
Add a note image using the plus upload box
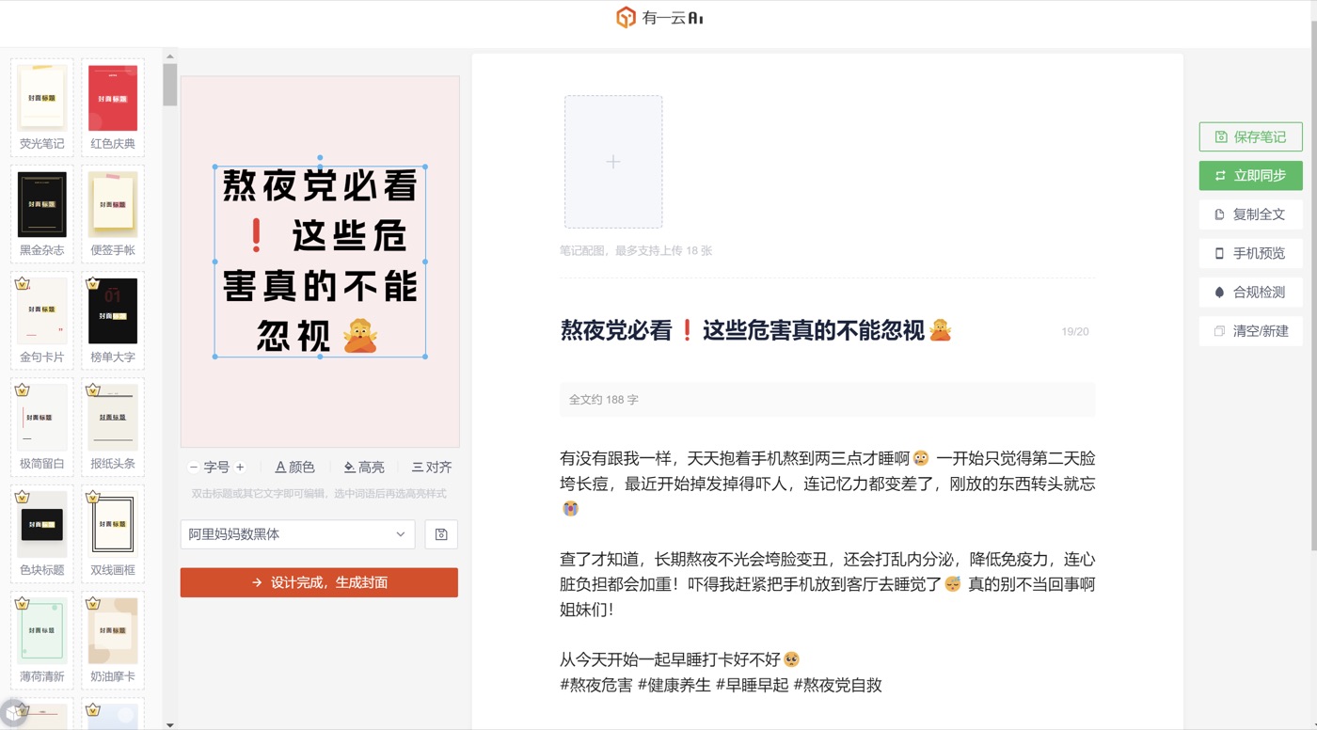[x=613, y=162]
